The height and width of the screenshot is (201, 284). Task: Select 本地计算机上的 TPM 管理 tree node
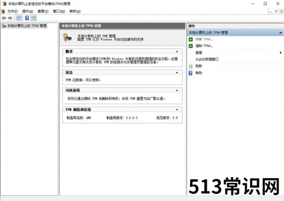pos(27,26)
